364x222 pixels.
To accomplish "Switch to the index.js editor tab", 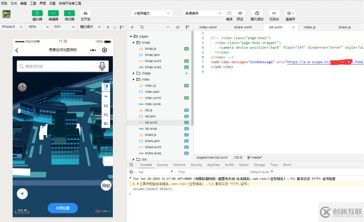I will tap(309, 27).
